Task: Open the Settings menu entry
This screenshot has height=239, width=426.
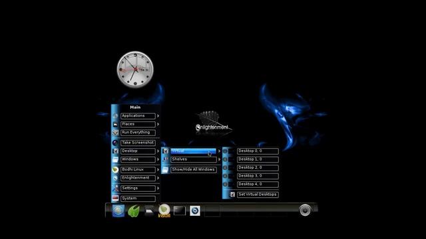Action: point(138,189)
